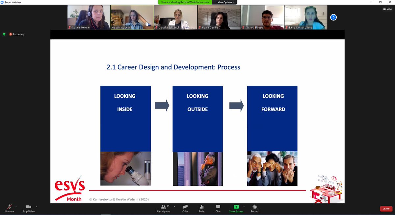Viewport: 395px width, 215px height.
Task: Select Kerstin Wadehn's video thumbnail
Action: tap(132, 17)
